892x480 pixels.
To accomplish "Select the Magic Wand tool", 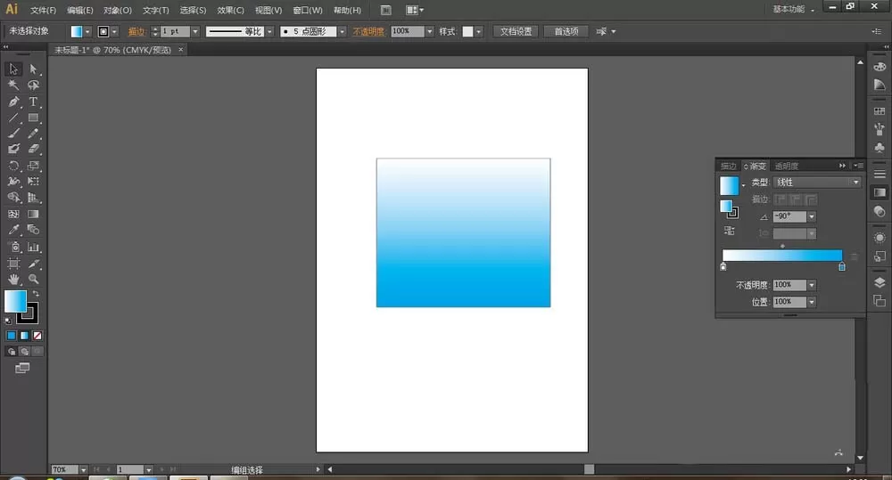I will pos(13,85).
